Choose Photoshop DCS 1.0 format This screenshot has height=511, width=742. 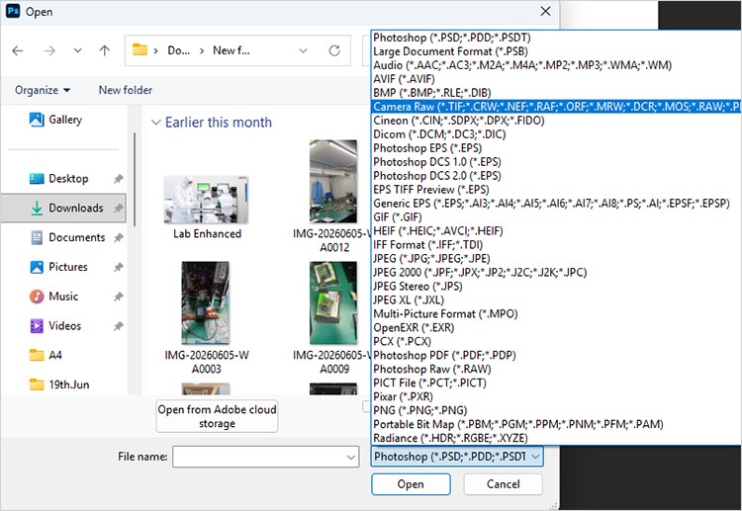point(556,162)
